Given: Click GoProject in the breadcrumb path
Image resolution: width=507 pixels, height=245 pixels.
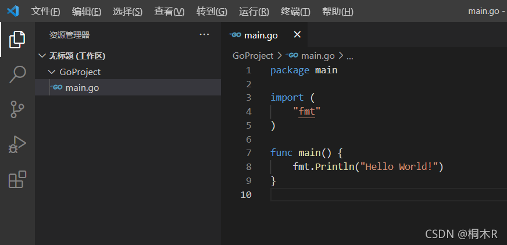Looking at the screenshot, I should (253, 56).
